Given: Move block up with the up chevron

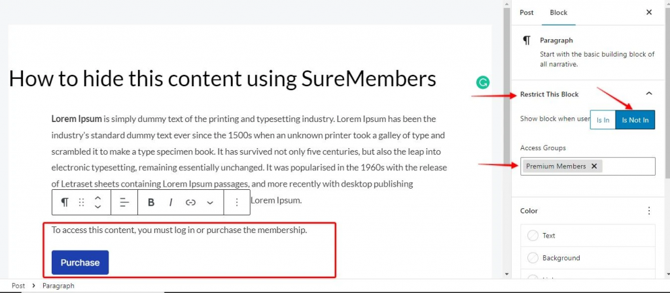Looking at the screenshot, I should tap(97, 198).
